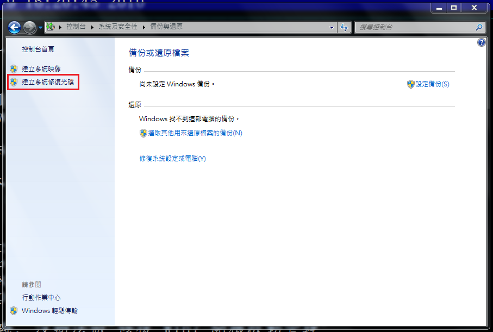Open 行動作業中心 in See also section
The height and width of the screenshot is (332, 493).
coord(41,297)
